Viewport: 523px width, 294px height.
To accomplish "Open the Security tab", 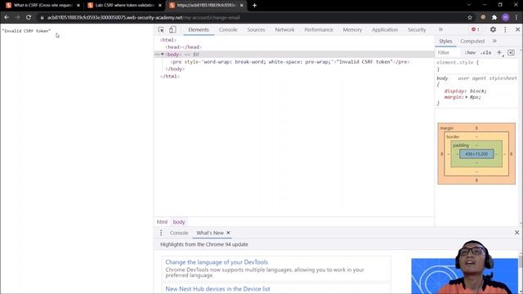I will pos(417,29).
